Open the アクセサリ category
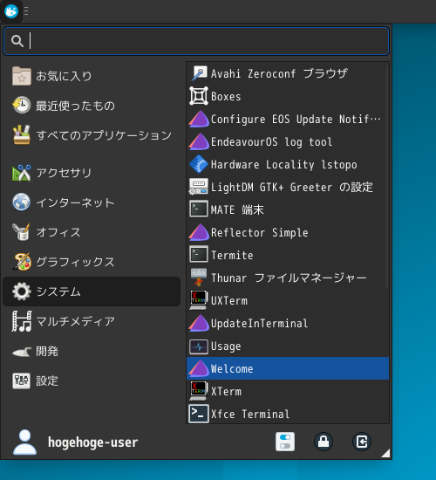436x480 pixels. [92, 173]
